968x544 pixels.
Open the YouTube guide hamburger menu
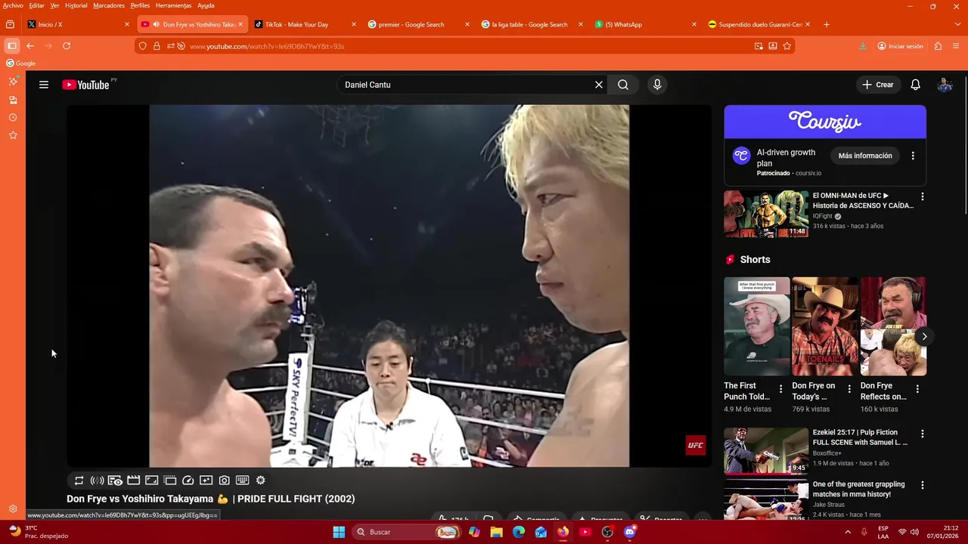coord(44,85)
